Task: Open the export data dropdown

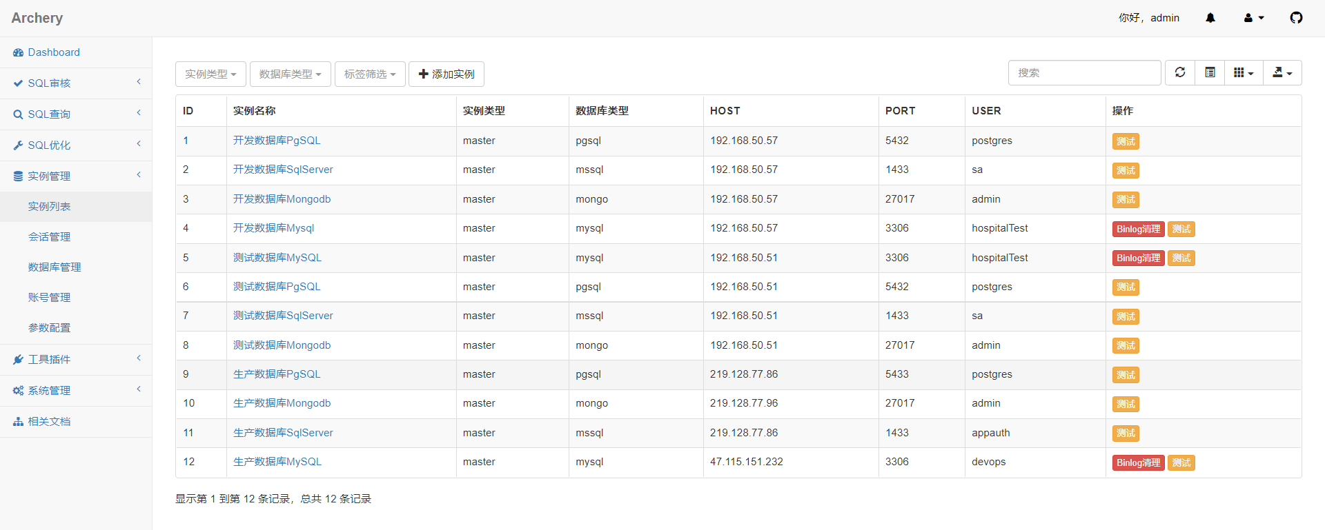Action: (x=1282, y=72)
